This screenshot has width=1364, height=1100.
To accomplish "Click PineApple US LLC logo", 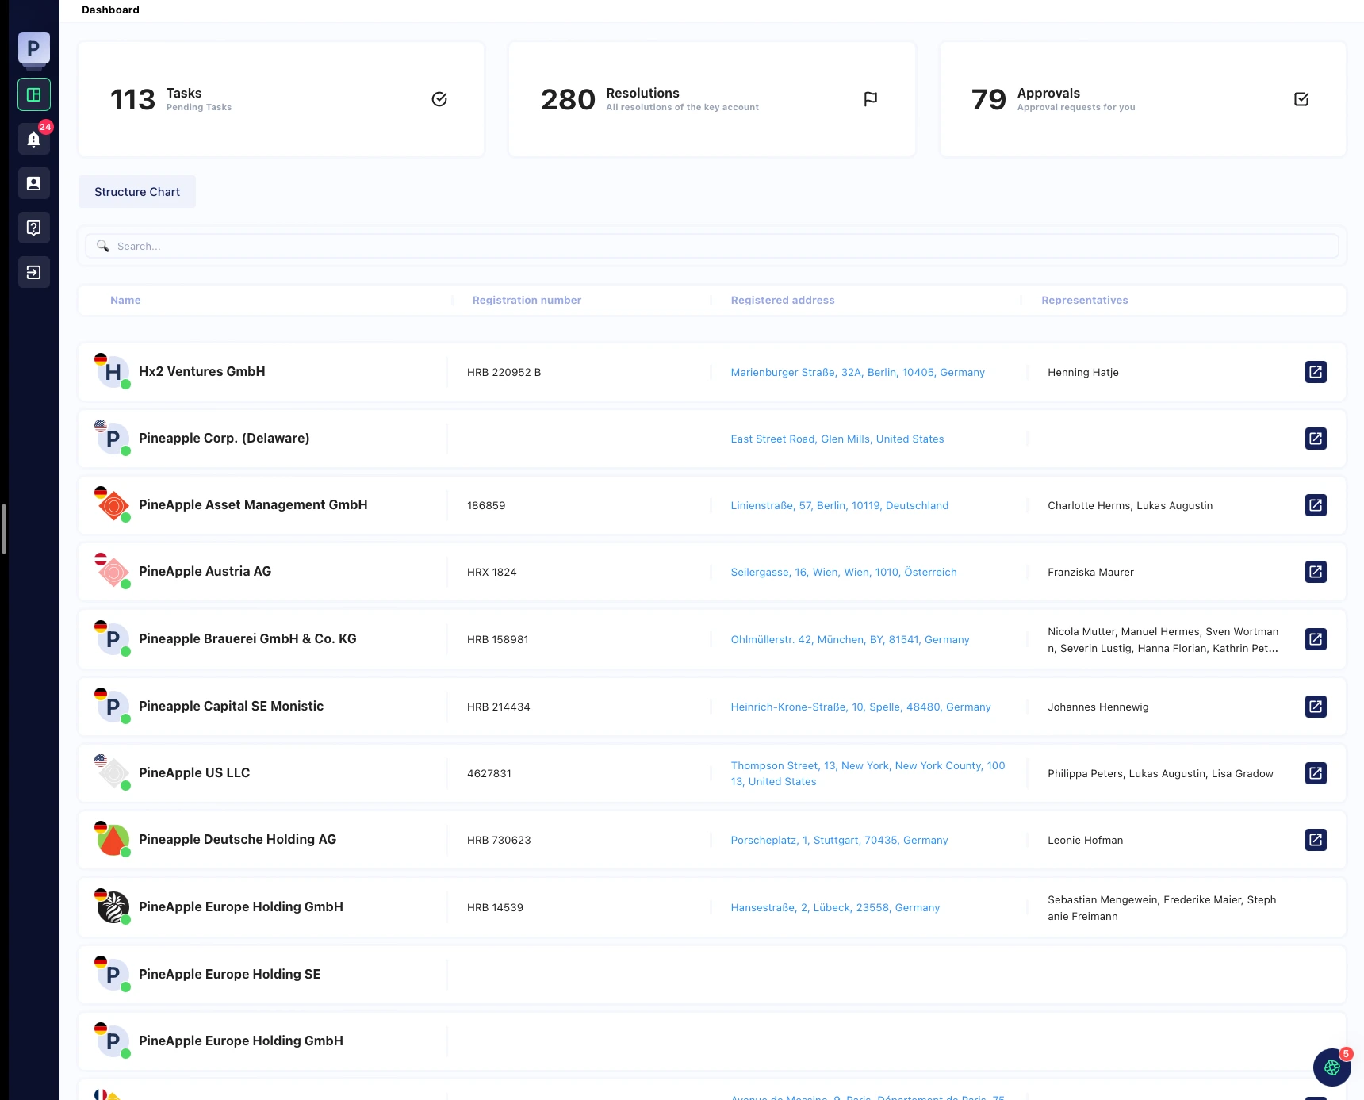I will 113,773.
